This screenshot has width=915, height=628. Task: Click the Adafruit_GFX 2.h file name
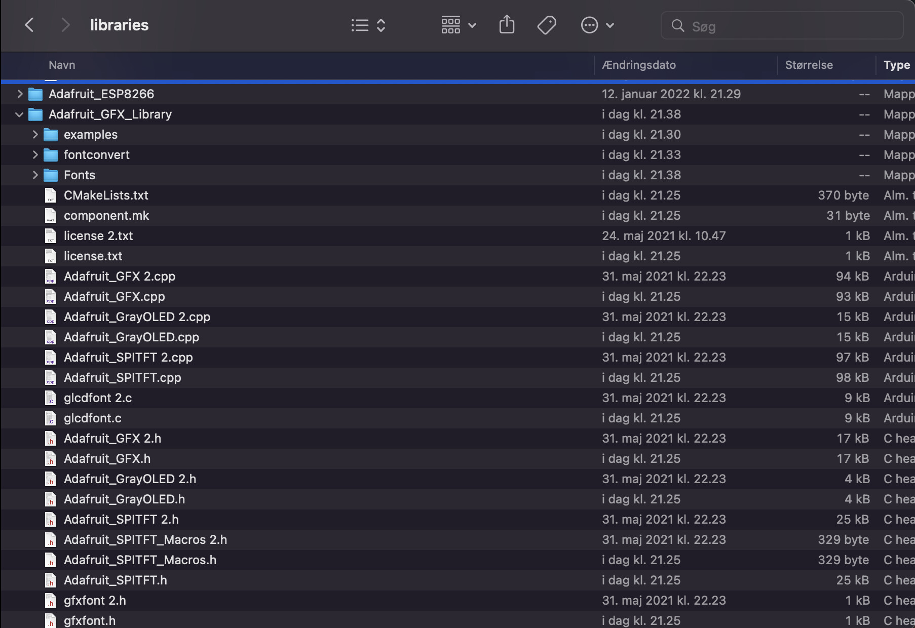[112, 438]
